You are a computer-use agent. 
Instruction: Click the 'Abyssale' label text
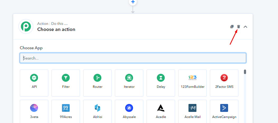[129, 117]
